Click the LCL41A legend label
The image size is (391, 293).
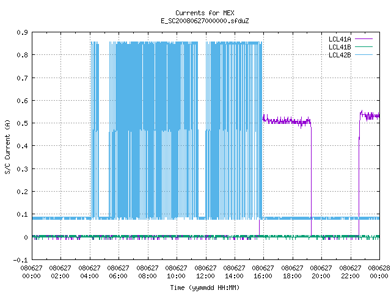pos(340,39)
